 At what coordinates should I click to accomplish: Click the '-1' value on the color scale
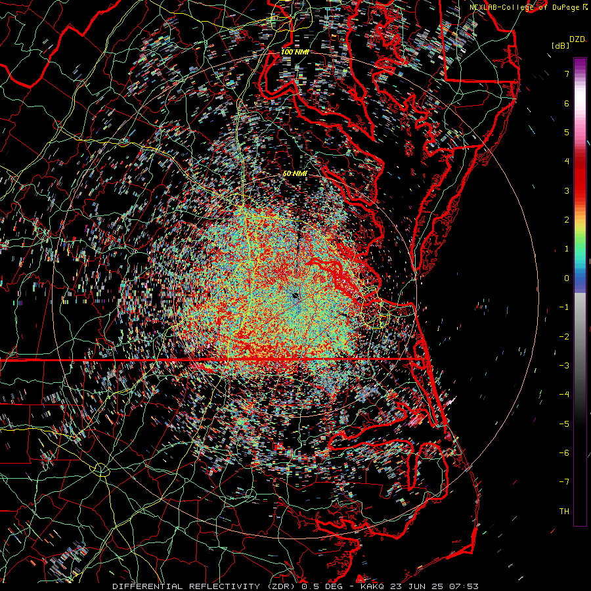click(564, 307)
